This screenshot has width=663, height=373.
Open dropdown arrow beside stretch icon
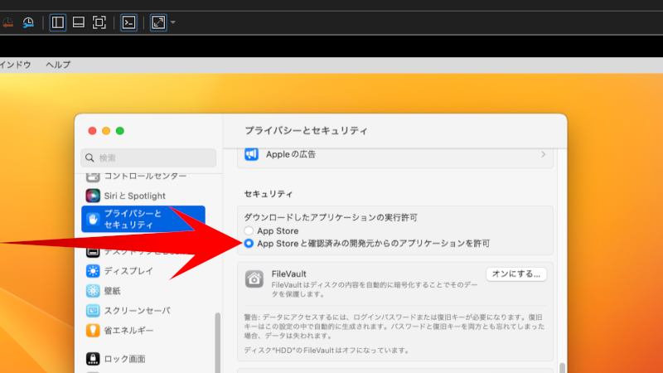pyautogui.click(x=173, y=22)
